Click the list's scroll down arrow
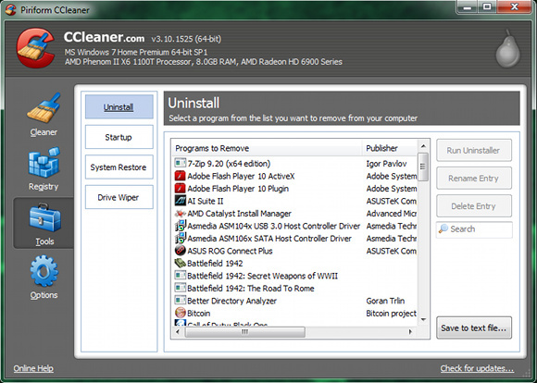 (423, 320)
